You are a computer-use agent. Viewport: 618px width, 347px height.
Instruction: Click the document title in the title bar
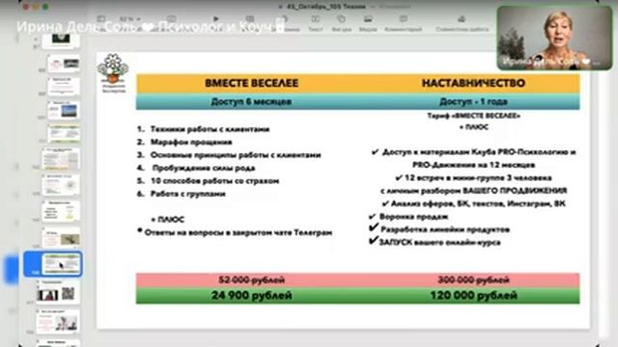click(325, 7)
